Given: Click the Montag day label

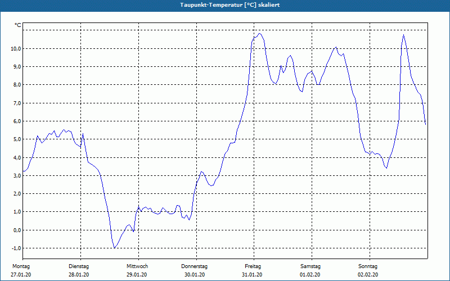Looking at the screenshot, I should pyautogui.click(x=21, y=266).
